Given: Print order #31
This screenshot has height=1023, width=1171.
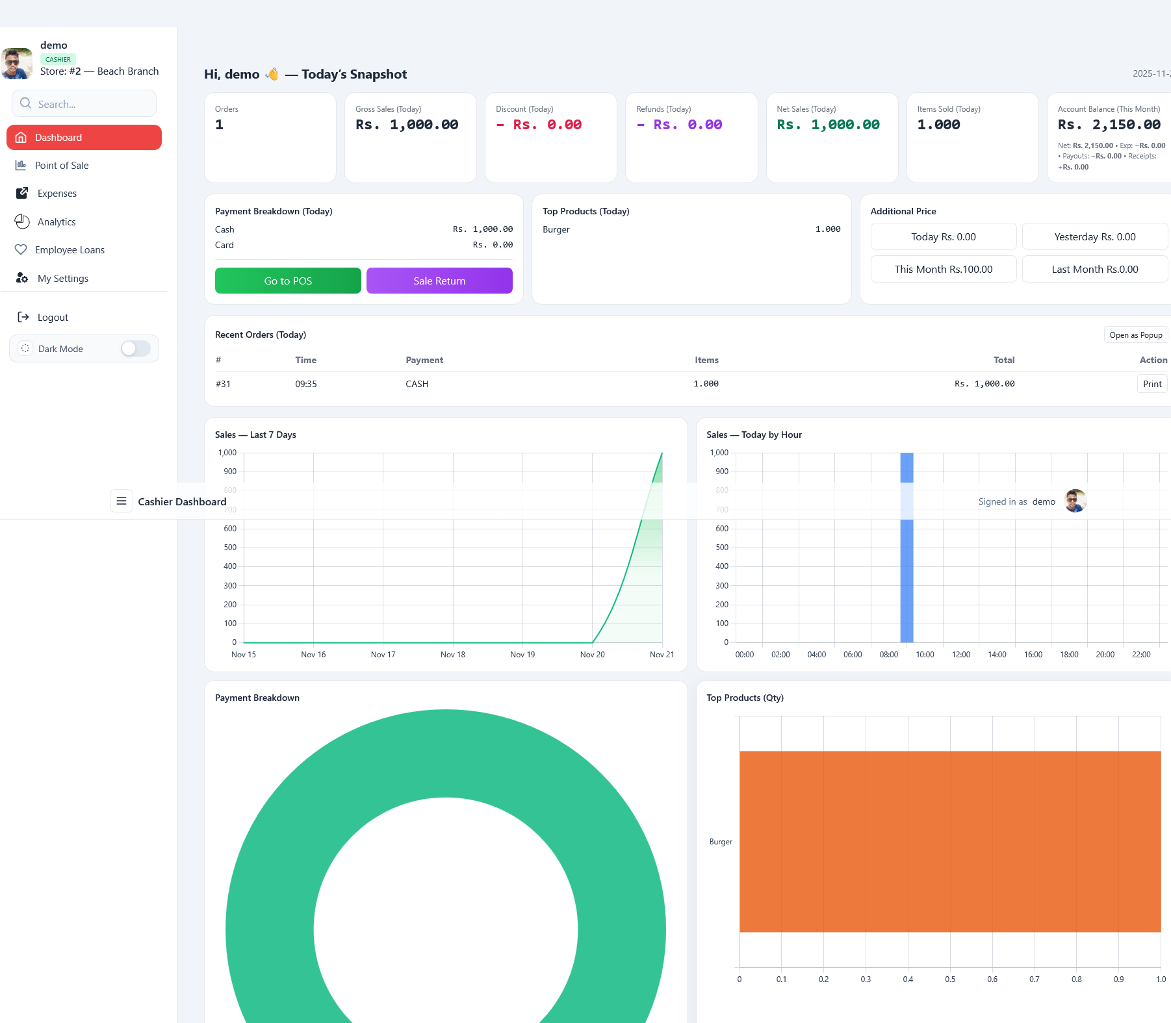Looking at the screenshot, I should [x=1152, y=384].
